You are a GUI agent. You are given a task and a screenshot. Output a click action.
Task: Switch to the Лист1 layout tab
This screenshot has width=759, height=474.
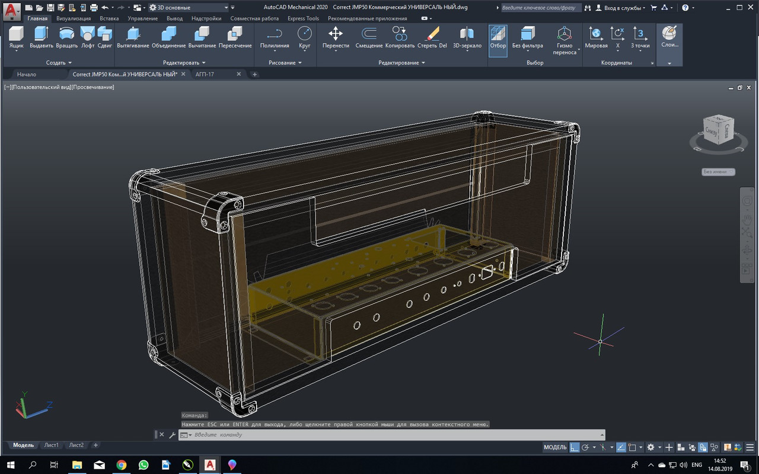pyautogui.click(x=52, y=445)
